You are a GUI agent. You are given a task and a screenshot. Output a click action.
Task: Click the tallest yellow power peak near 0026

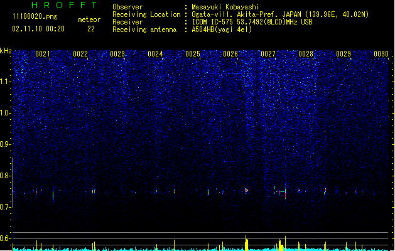point(246,243)
